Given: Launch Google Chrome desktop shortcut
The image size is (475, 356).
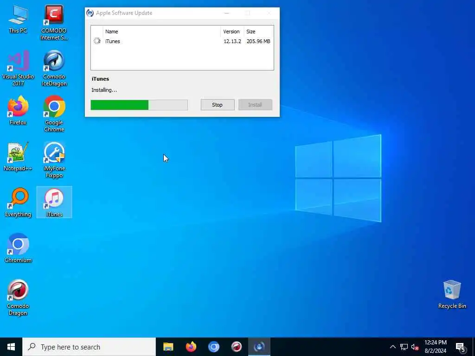Looking at the screenshot, I should [x=54, y=114].
